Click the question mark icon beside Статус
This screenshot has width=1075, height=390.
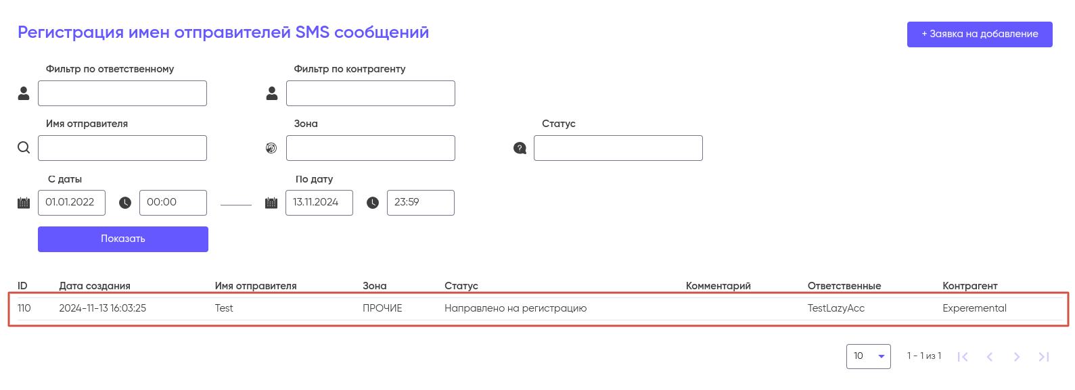(520, 148)
